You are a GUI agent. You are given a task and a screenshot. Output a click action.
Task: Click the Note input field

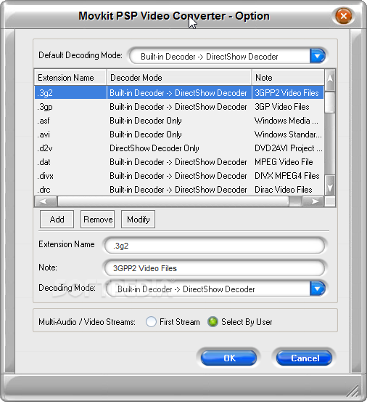(215, 268)
